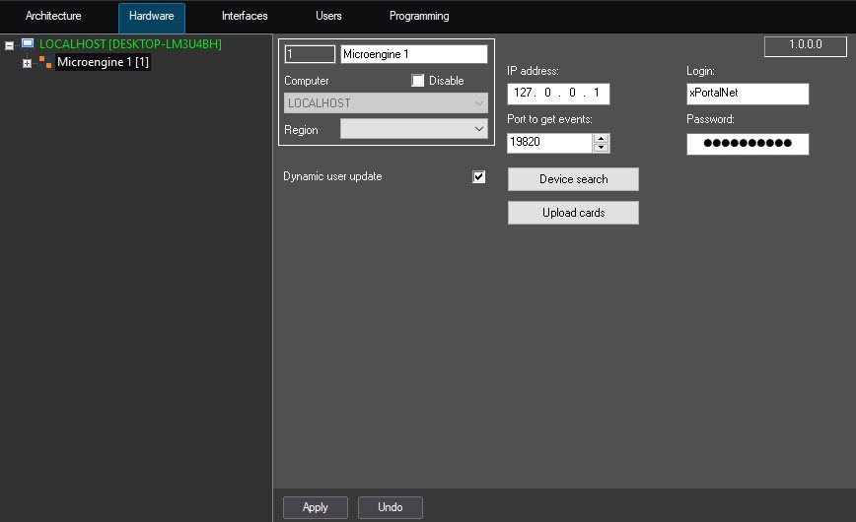Collapse the LOCALHOST tree node
This screenshot has height=522, width=856.
coord(10,45)
